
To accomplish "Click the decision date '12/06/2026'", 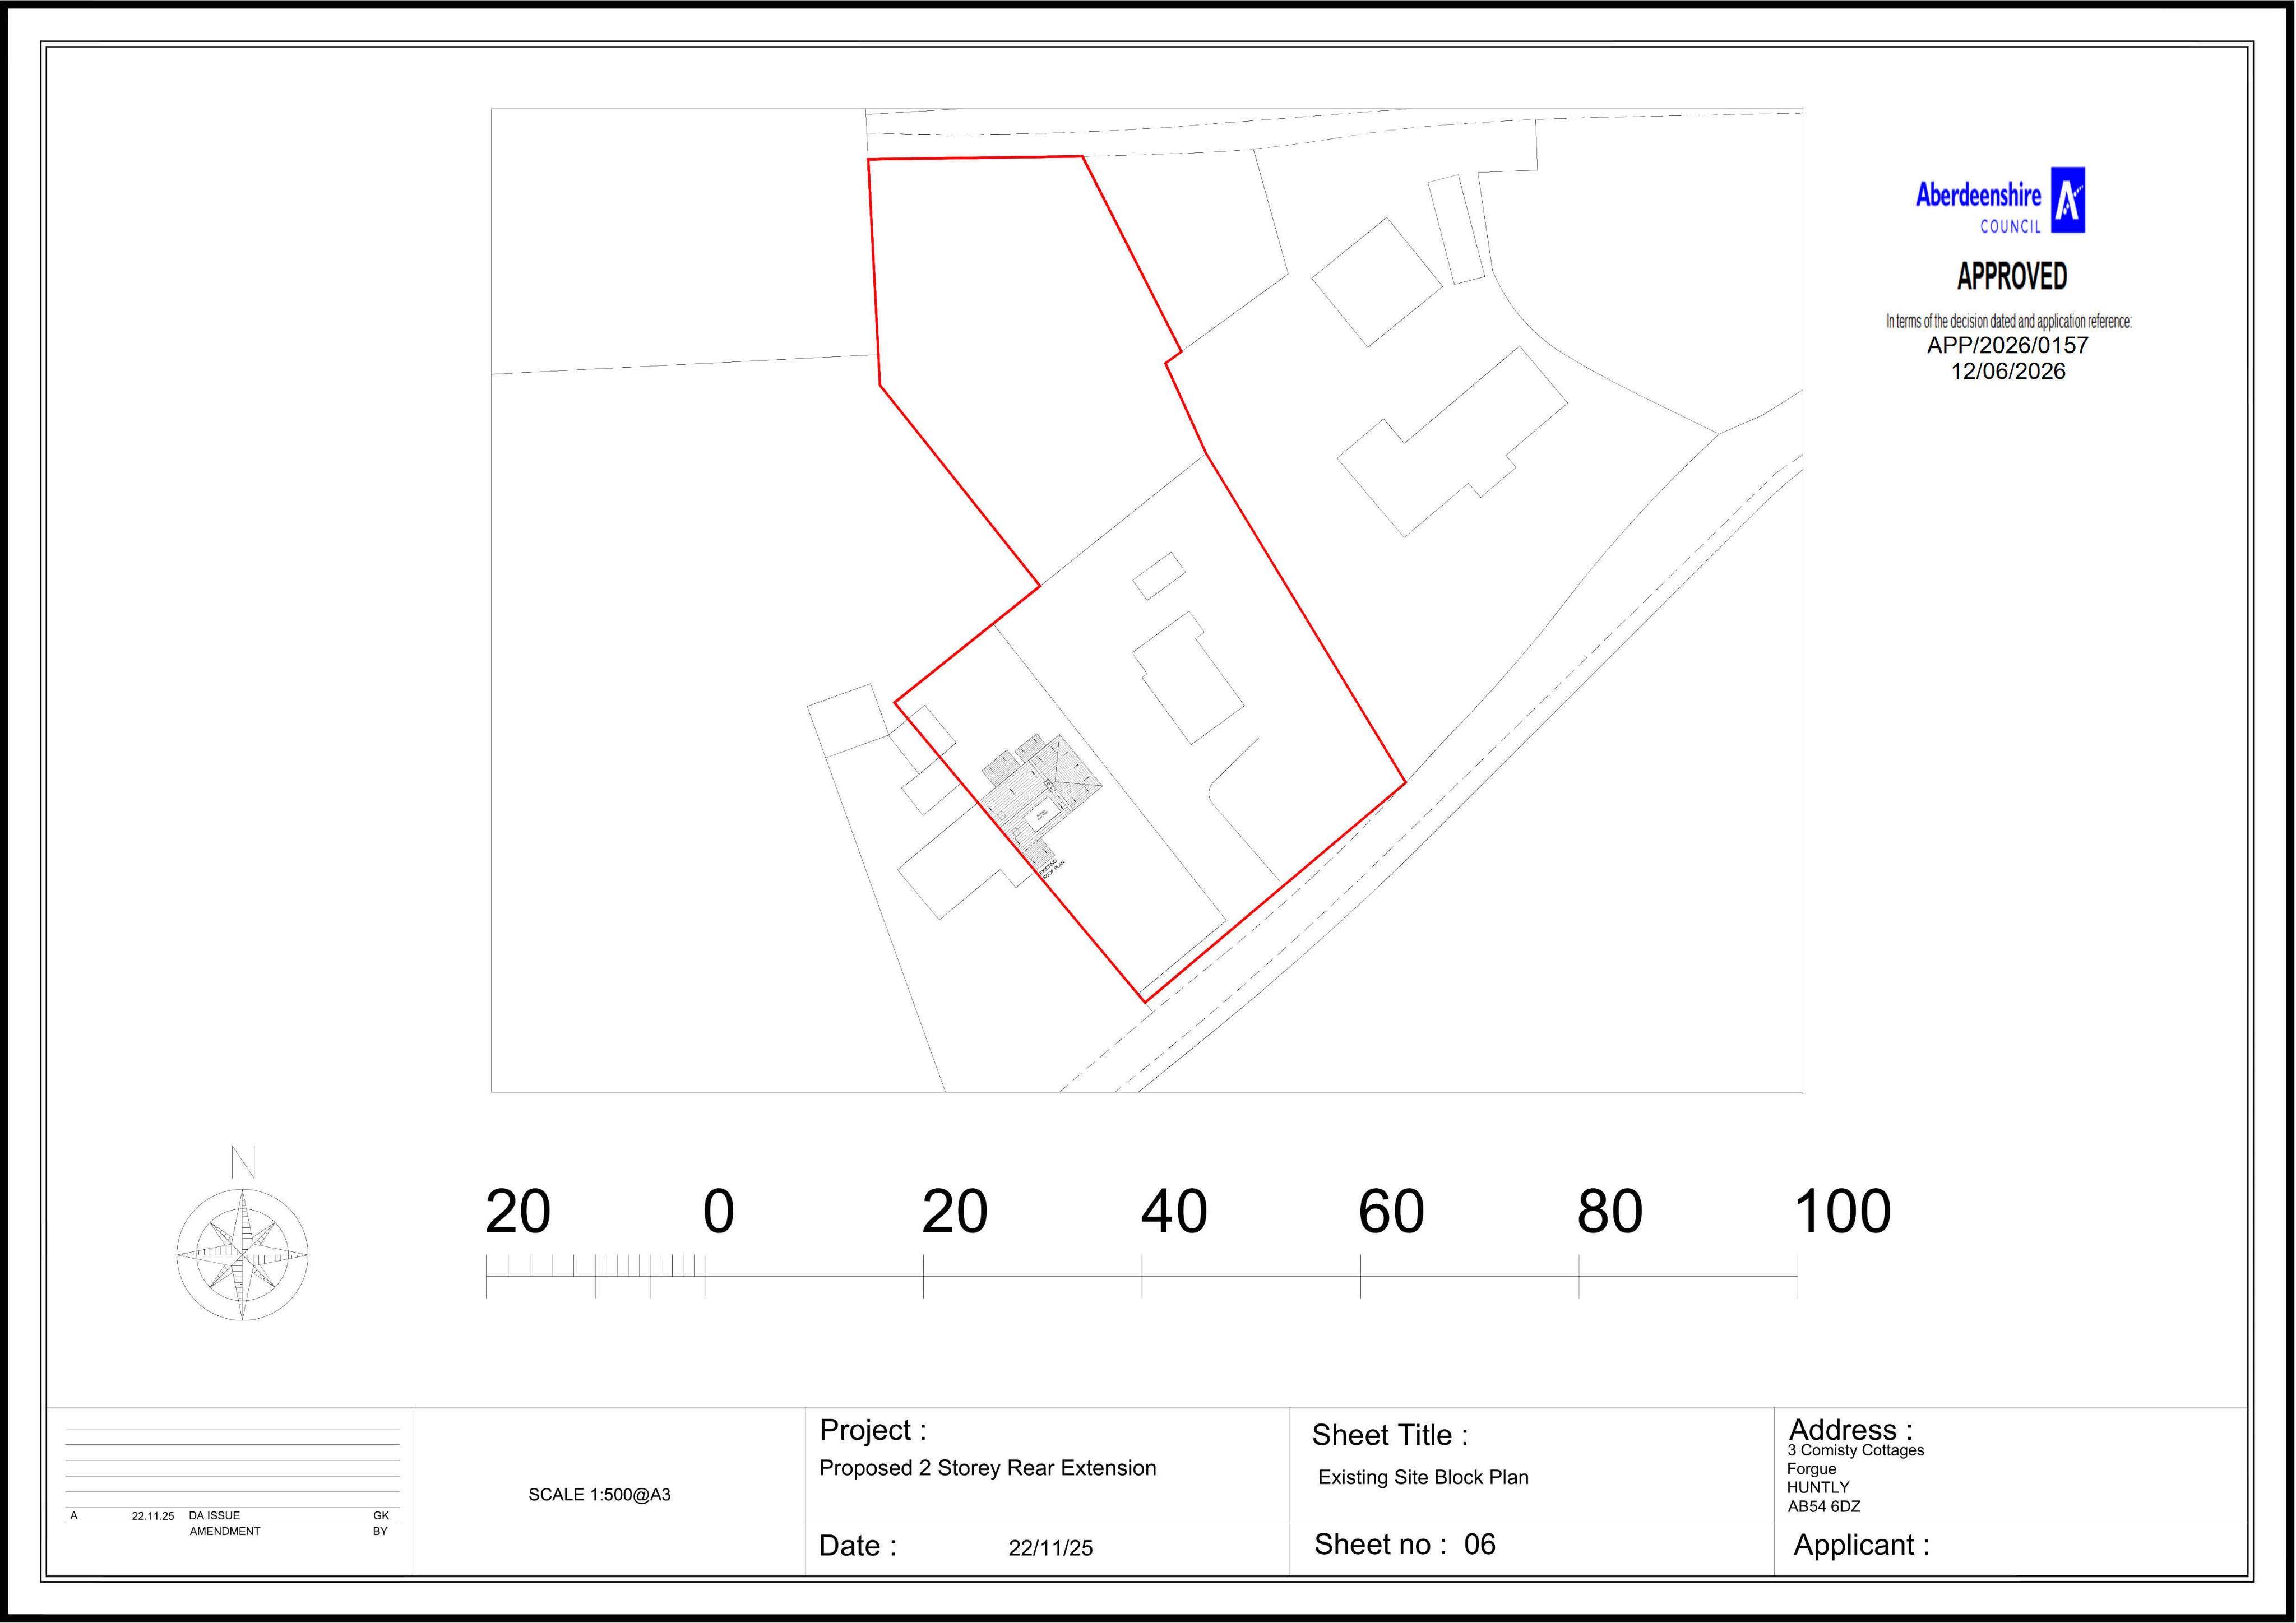I will [2007, 371].
